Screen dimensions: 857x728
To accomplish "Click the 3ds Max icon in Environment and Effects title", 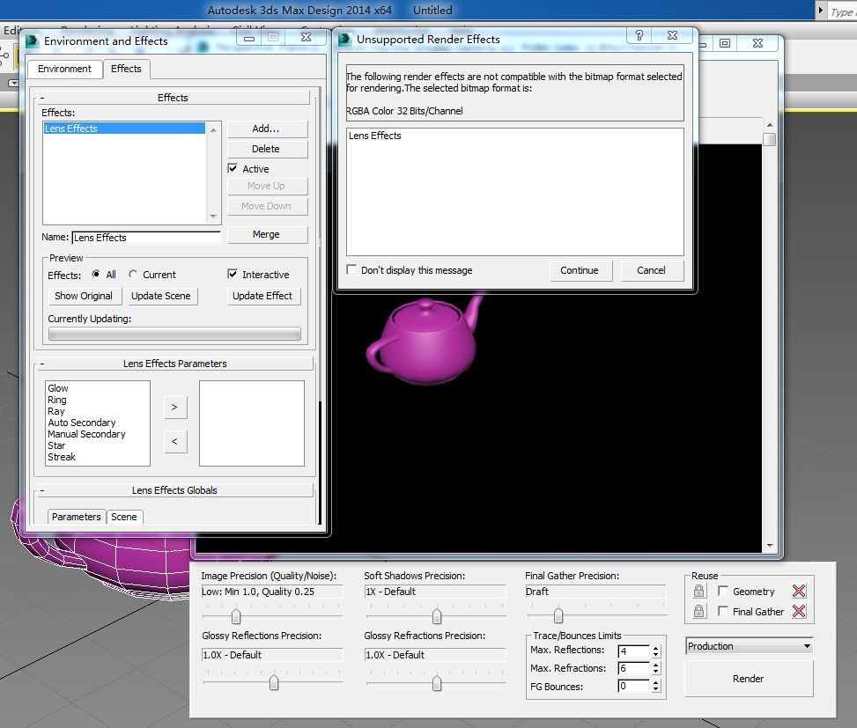I will click(33, 41).
